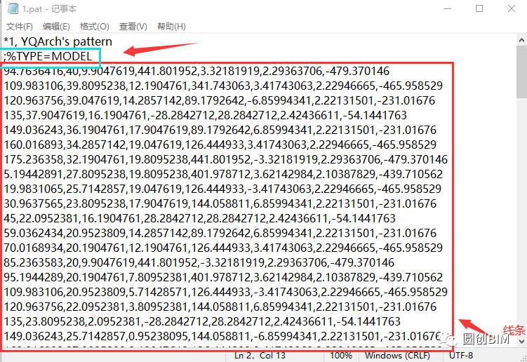
Task: Click the line starting with 149.036243,36.1904761
Action: [220, 130]
